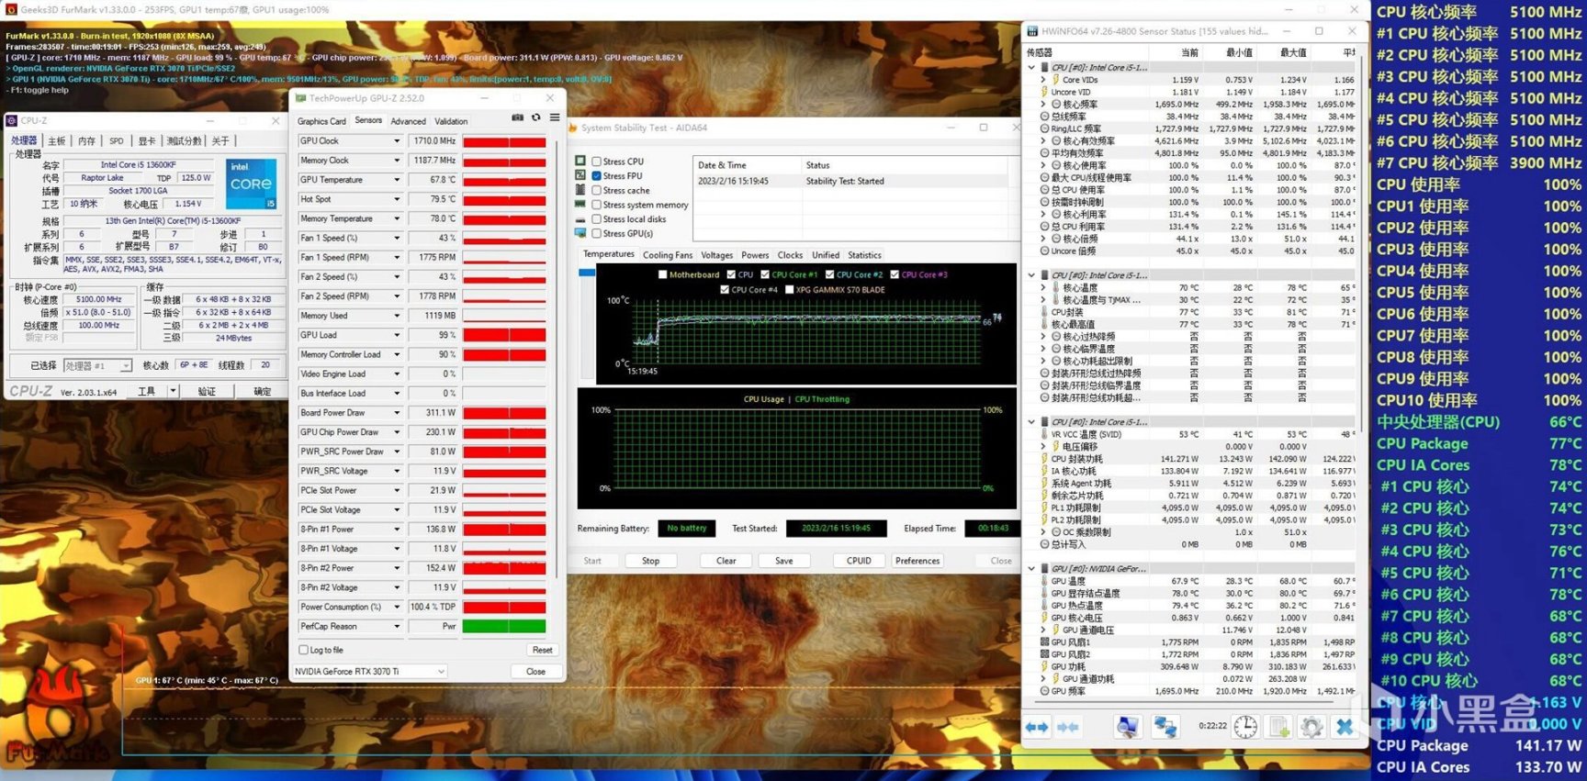Click the AIDA64 flame title icon
The width and height of the screenshot is (1587, 781).
pyautogui.click(x=573, y=128)
